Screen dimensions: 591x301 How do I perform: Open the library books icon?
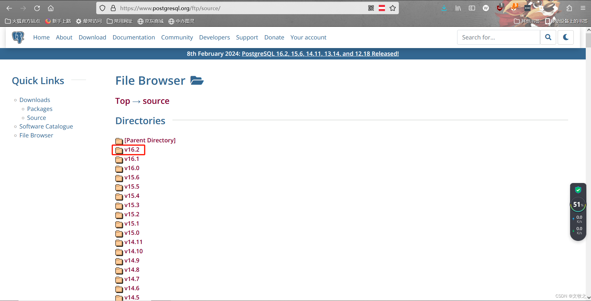[458, 8]
